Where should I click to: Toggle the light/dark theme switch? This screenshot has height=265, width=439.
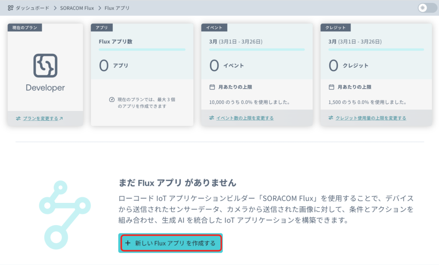click(427, 8)
